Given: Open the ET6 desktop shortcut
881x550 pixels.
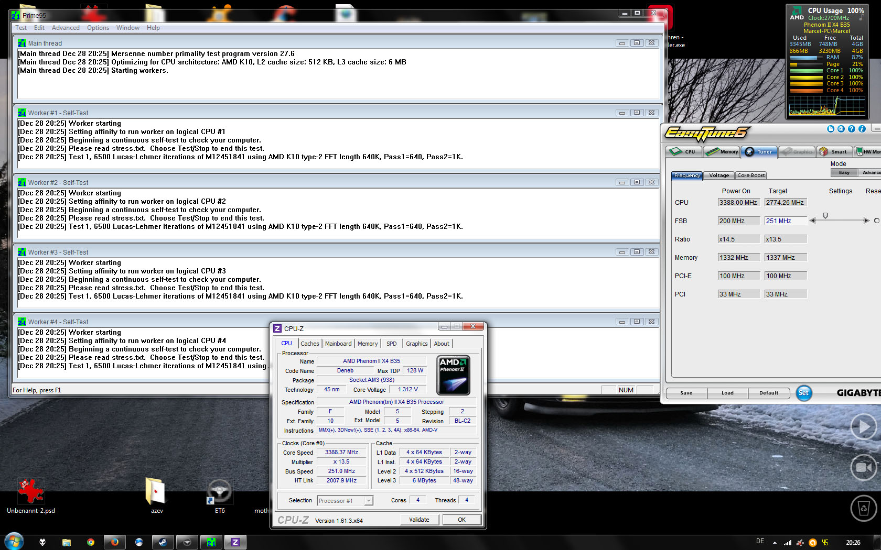Looking at the screenshot, I should point(220,496).
